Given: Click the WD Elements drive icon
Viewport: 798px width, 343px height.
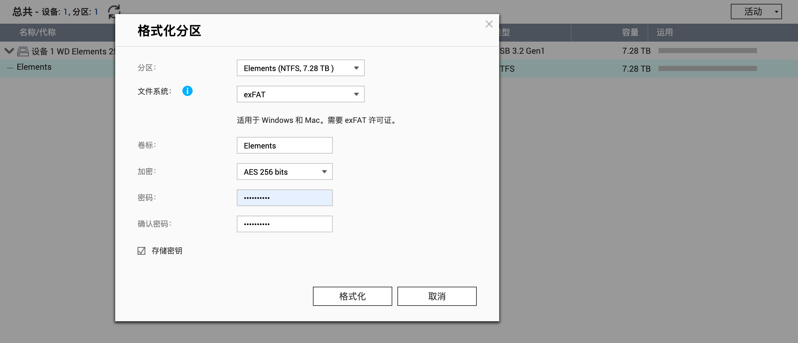Looking at the screenshot, I should click(23, 51).
